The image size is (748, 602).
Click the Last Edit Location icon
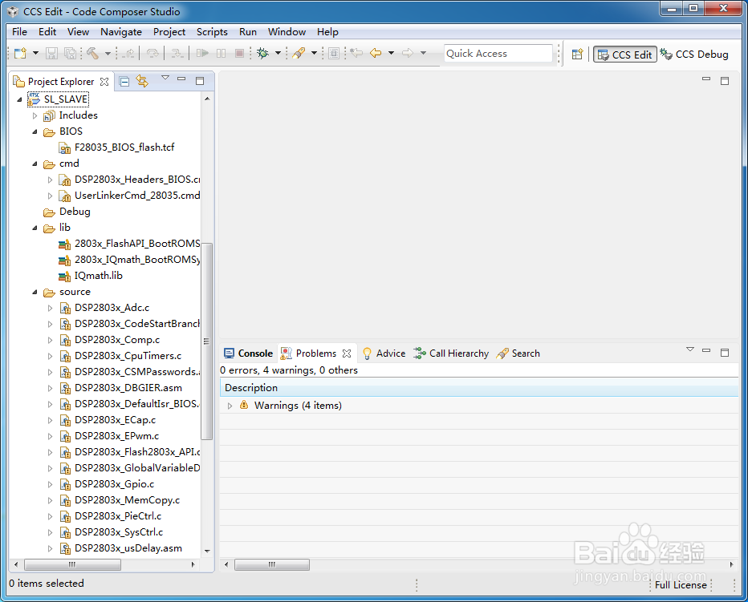(x=356, y=53)
